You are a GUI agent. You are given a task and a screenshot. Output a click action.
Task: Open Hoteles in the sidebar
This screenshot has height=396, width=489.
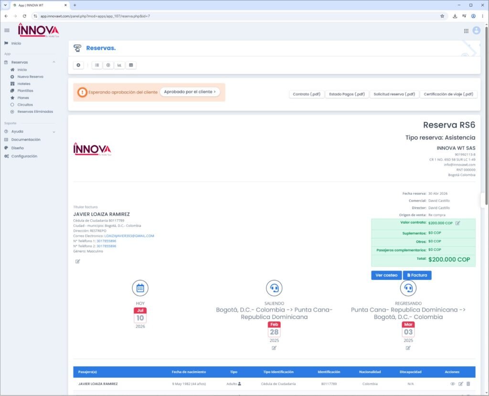[24, 84]
